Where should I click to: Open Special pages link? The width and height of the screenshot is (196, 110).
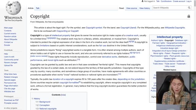pyautogui.click(x=10, y=80)
